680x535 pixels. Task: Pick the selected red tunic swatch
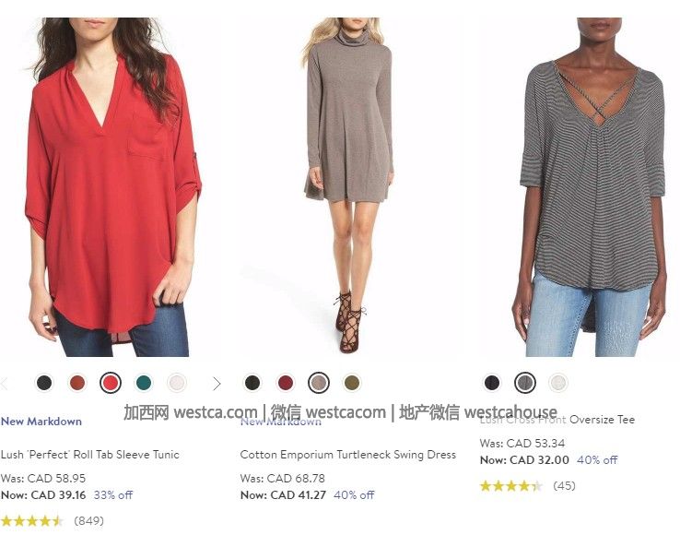111,383
